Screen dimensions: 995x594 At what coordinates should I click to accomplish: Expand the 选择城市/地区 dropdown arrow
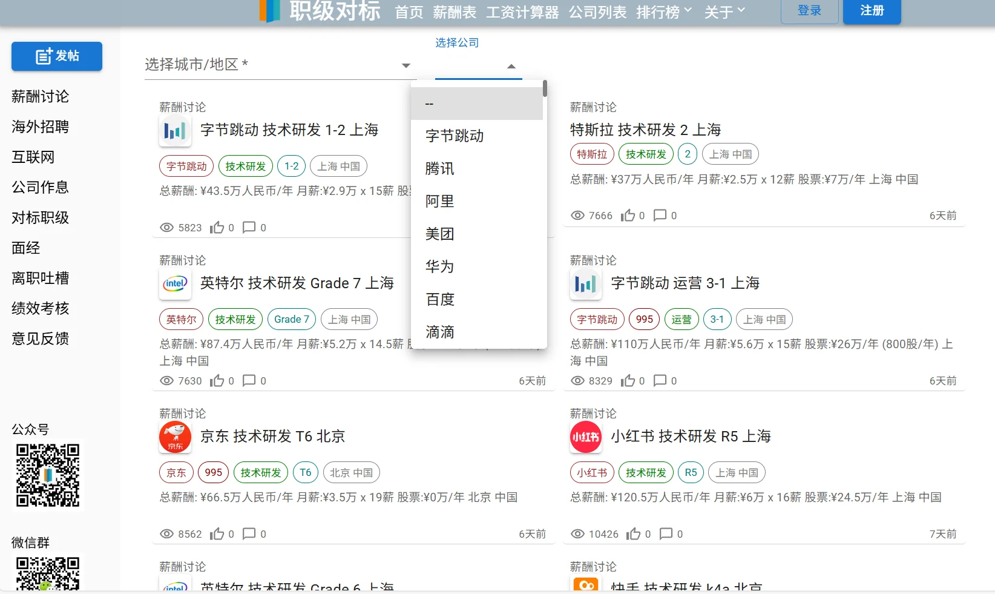406,65
